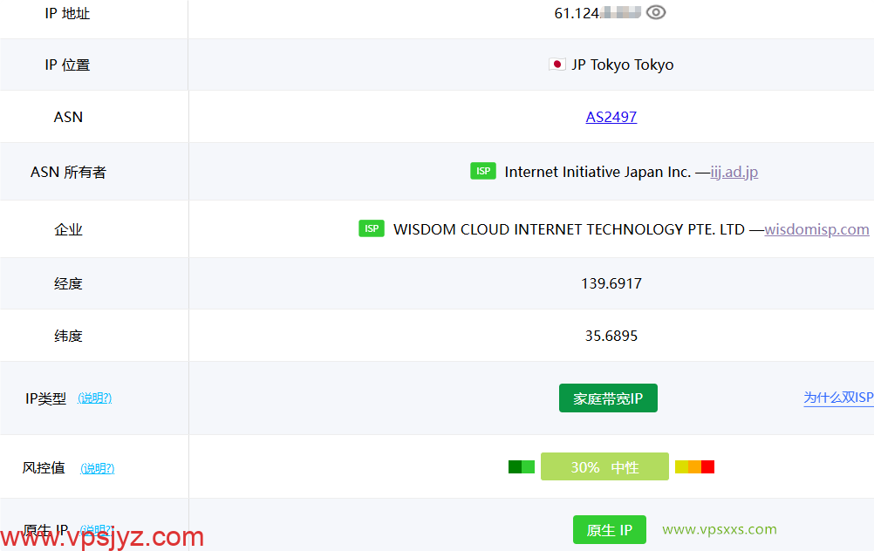Click the Japan flag icon

click(556, 65)
